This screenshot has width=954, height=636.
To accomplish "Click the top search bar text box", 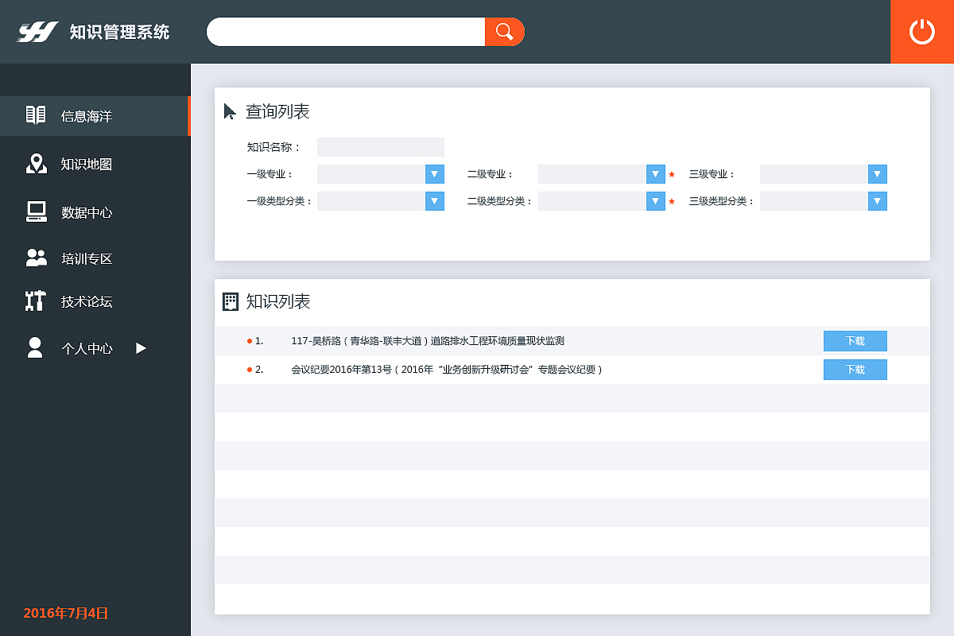I will [x=346, y=32].
